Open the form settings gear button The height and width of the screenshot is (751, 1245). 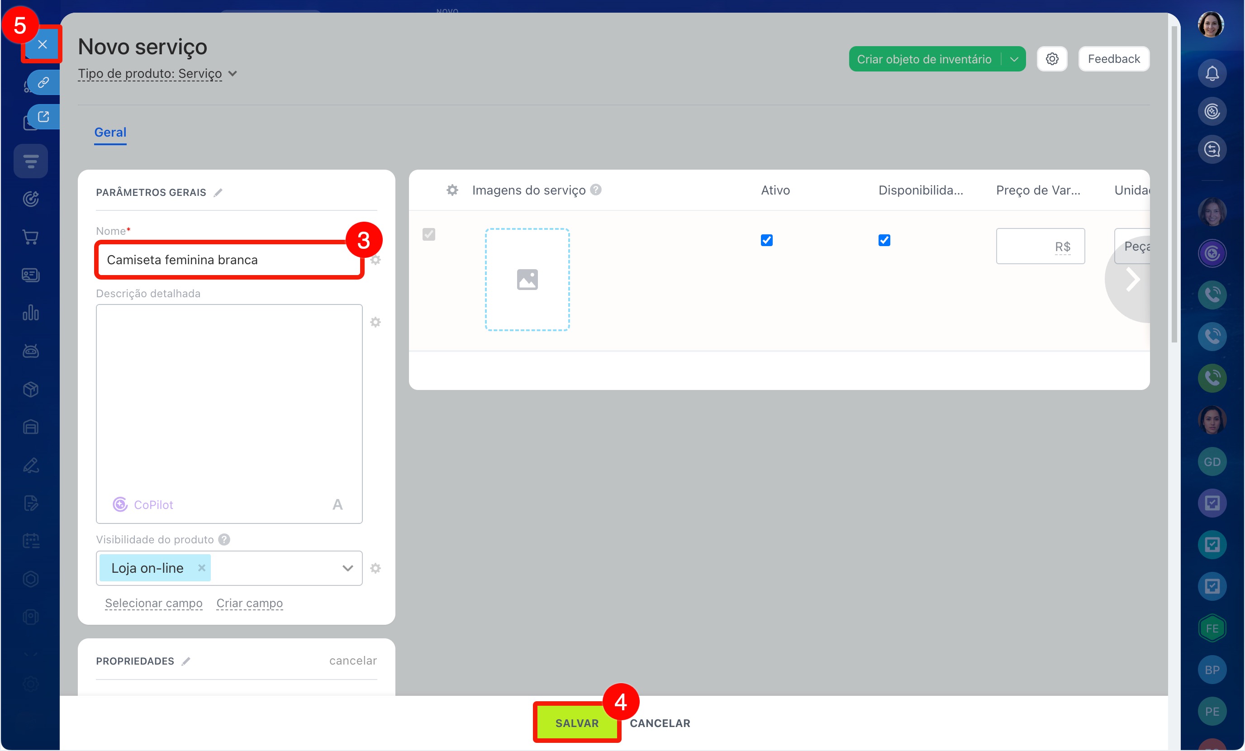(1051, 59)
